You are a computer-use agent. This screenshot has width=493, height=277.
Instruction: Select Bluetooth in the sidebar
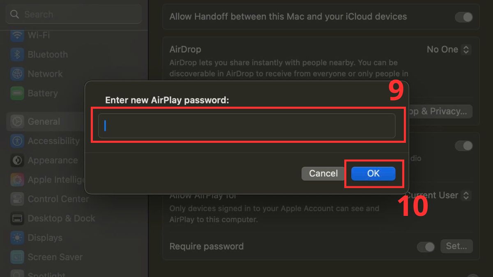click(x=47, y=54)
